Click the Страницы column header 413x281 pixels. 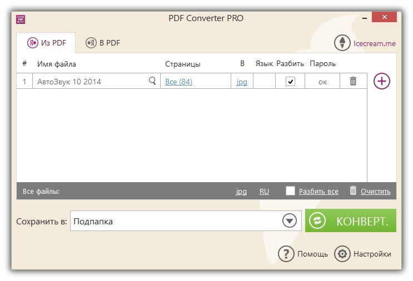pyautogui.click(x=183, y=64)
